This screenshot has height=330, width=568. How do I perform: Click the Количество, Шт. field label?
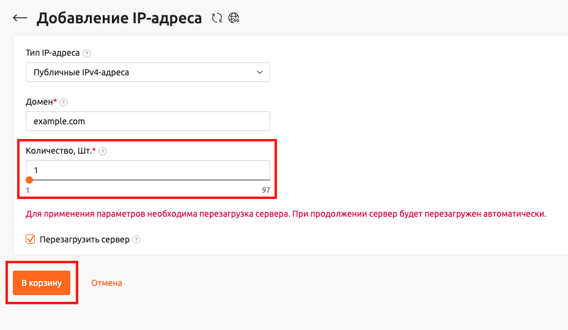point(60,151)
